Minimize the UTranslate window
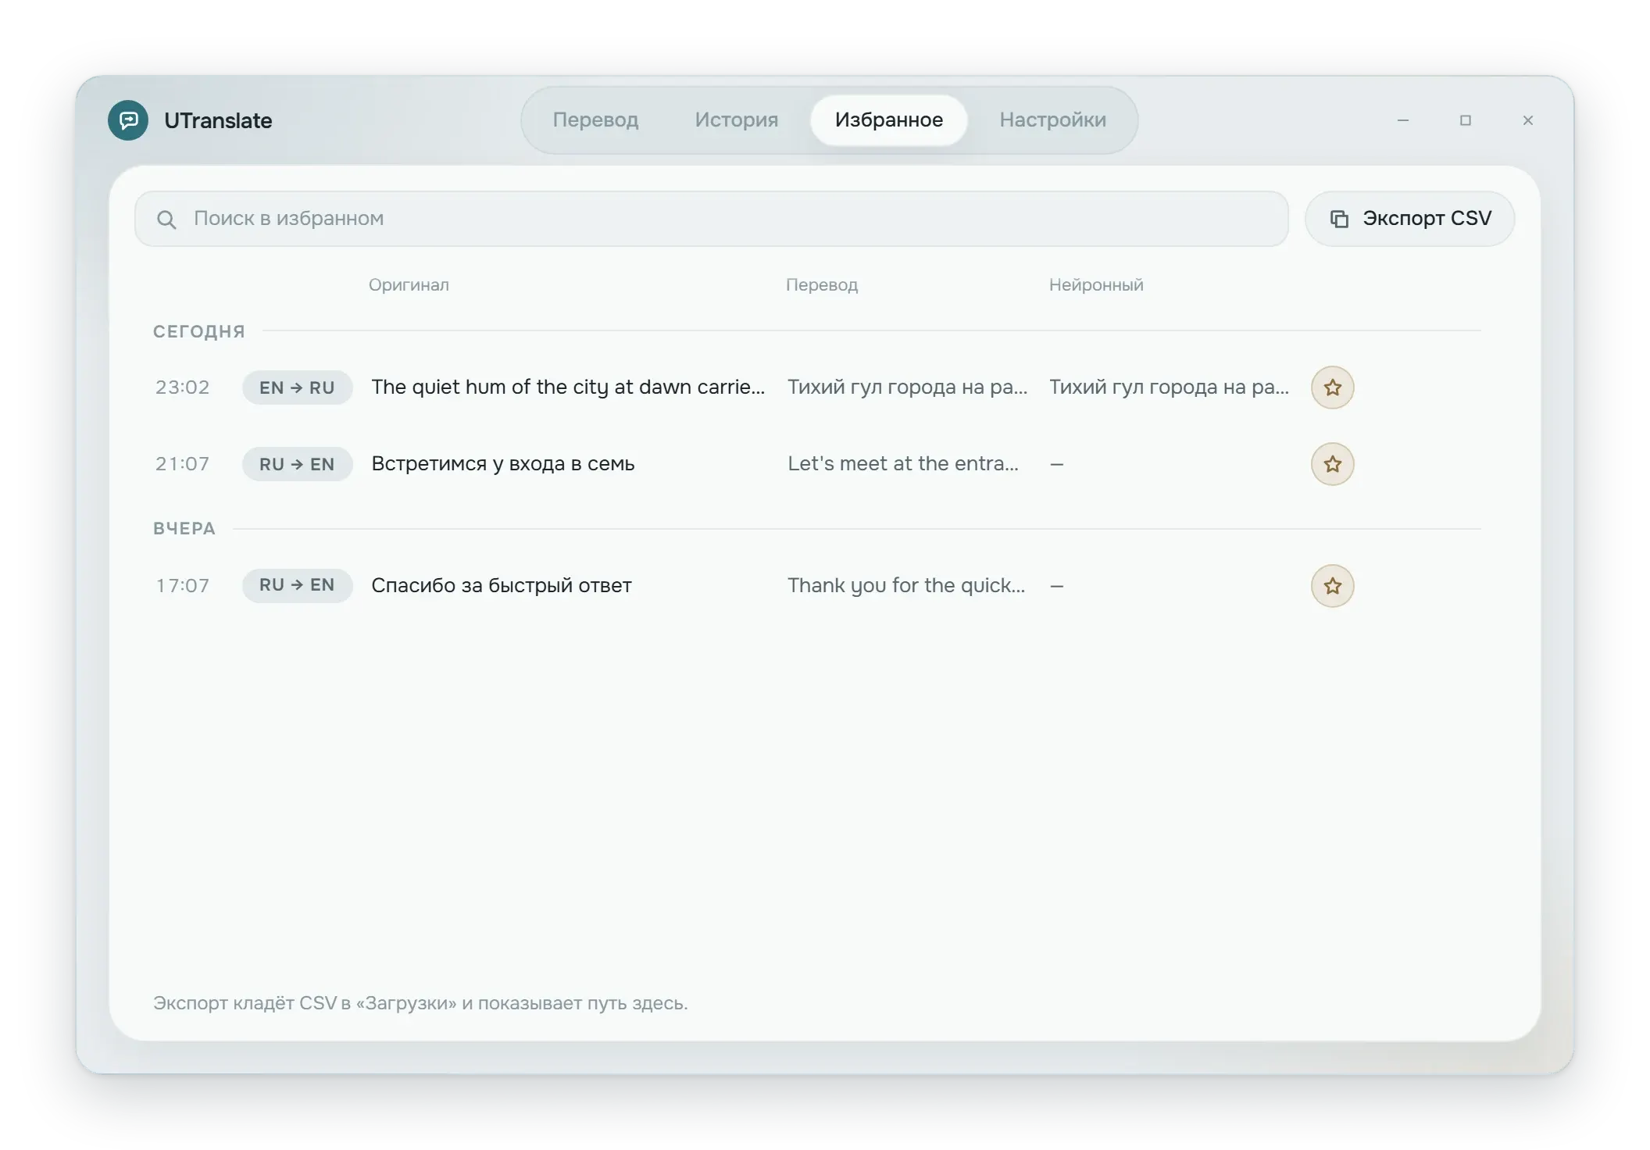This screenshot has width=1650, height=1150. click(x=1403, y=120)
